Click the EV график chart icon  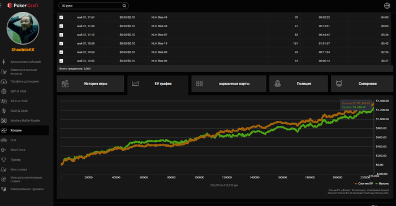click(135, 84)
